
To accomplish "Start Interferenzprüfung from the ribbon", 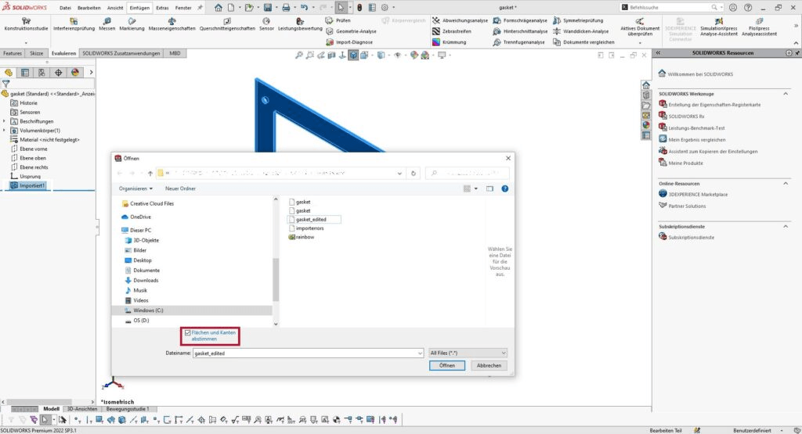I will 74,28.
